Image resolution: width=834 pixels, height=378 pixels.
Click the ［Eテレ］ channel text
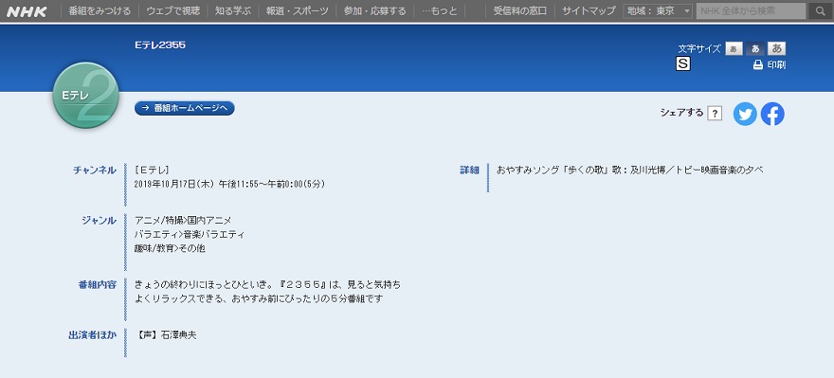[x=153, y=171]
